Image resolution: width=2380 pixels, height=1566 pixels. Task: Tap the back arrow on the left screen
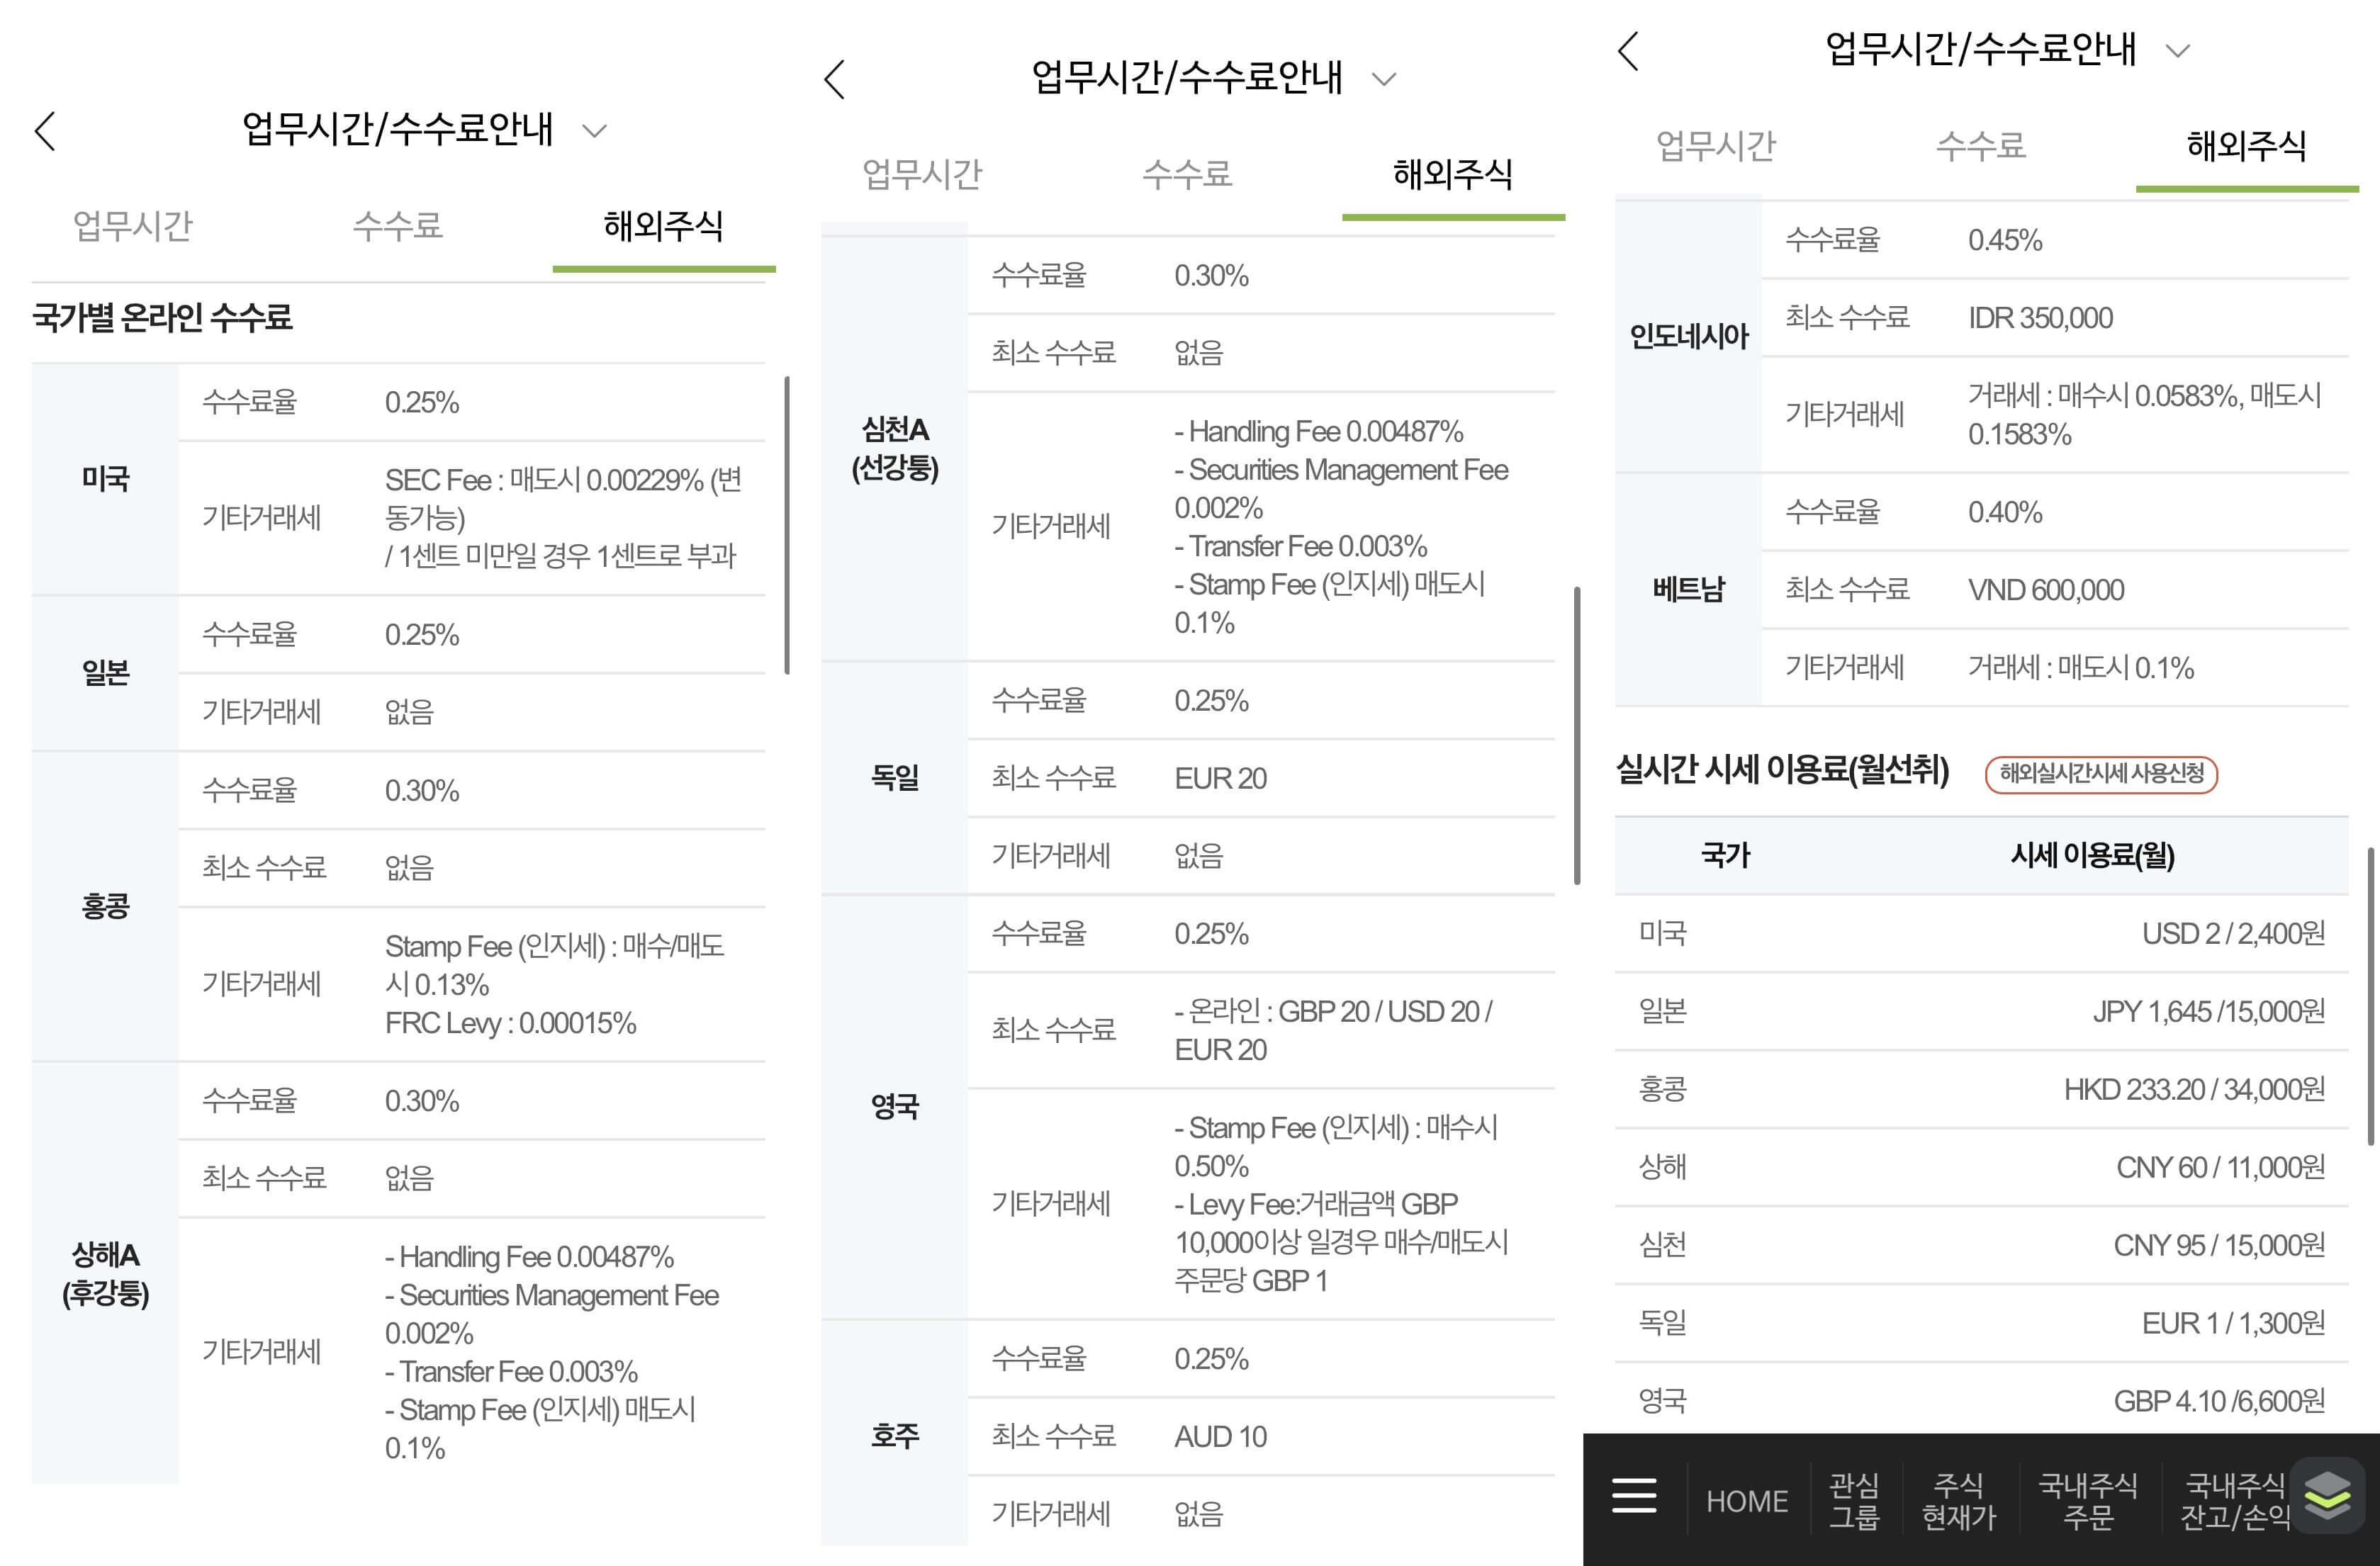(x=43, y=130)
